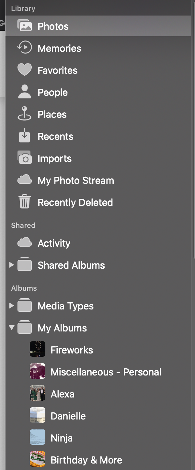Open the People silhouette icon
The height and width of the screenshot is (470, 195).
[25, 92]
